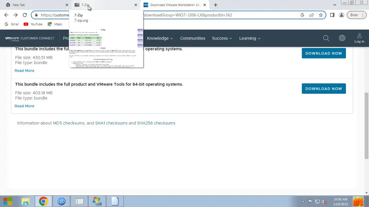Image resolution: width=369 pixels, height=207 pixels.
Task: Download the 403.18 MB 64-bit bundle
Action: click(x=324, y=89)
